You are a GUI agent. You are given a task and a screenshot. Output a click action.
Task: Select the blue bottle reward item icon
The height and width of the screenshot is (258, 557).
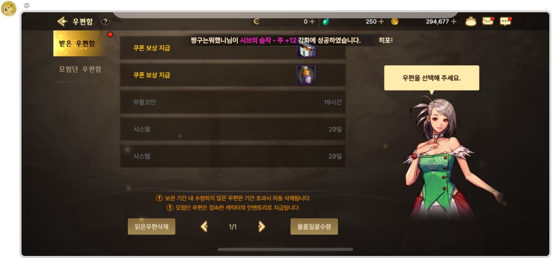click(306, 75)
